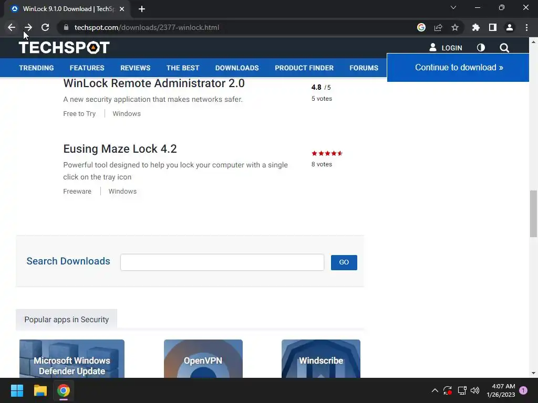
Task: Click "8 votes" under star rating
Action: [322, 164]
